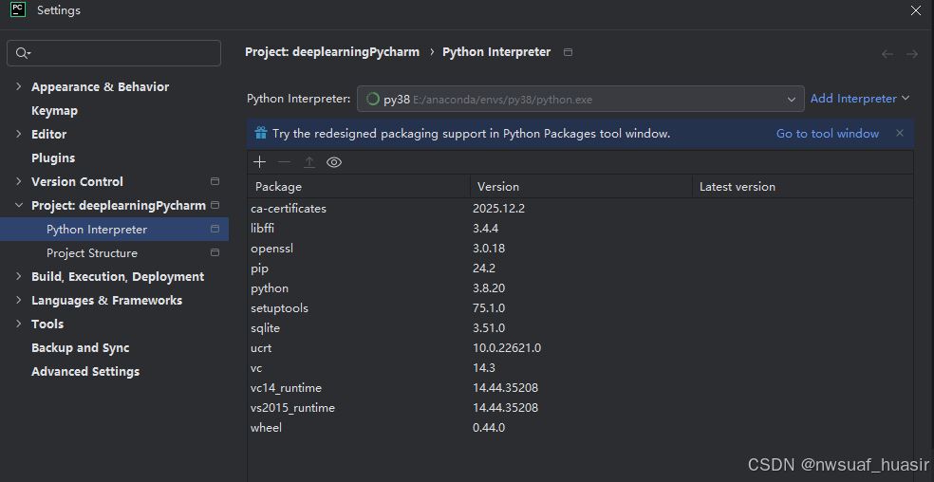Expand the Appearance & Behavior section
Screen dimensions: 934x482
(x=18, y=87)
